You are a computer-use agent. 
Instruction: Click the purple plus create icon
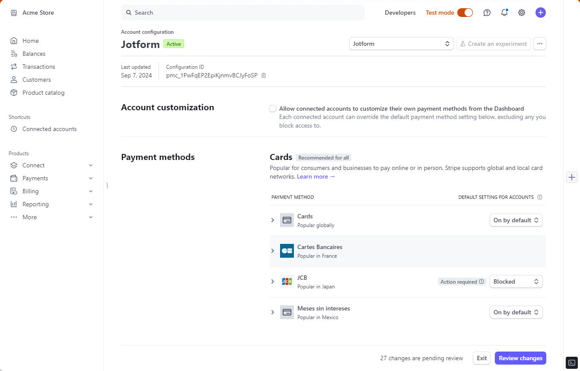pos(540,13)
